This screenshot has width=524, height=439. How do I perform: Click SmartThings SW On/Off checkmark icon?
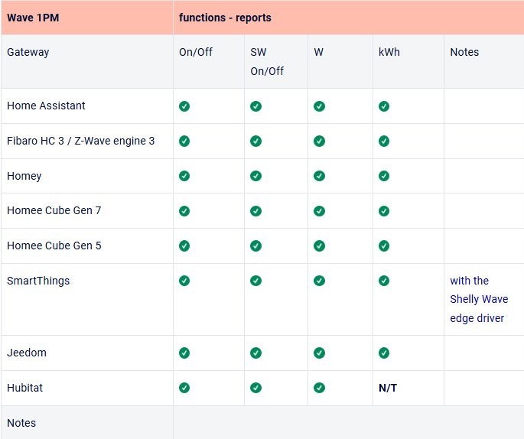[255, 281]
